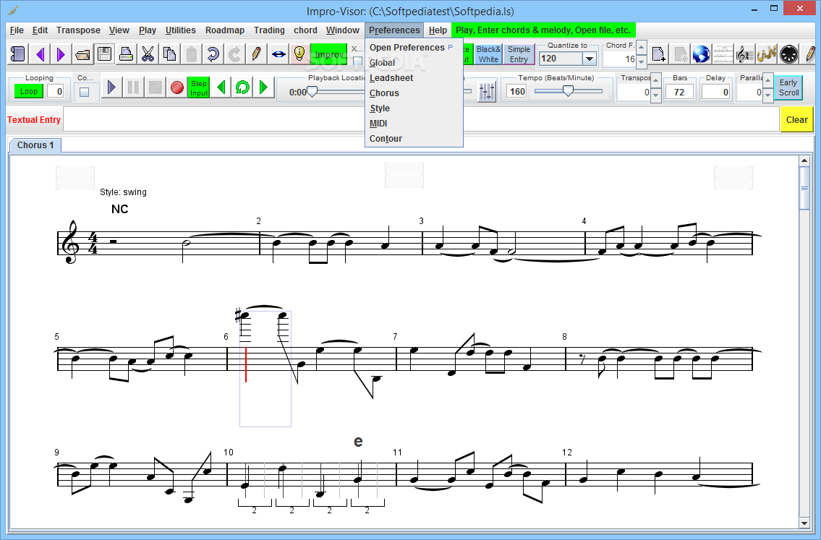Toggle the Early Scroll button
The height and width of the screenshot is (540, 821).
click(x=788, y=87)
